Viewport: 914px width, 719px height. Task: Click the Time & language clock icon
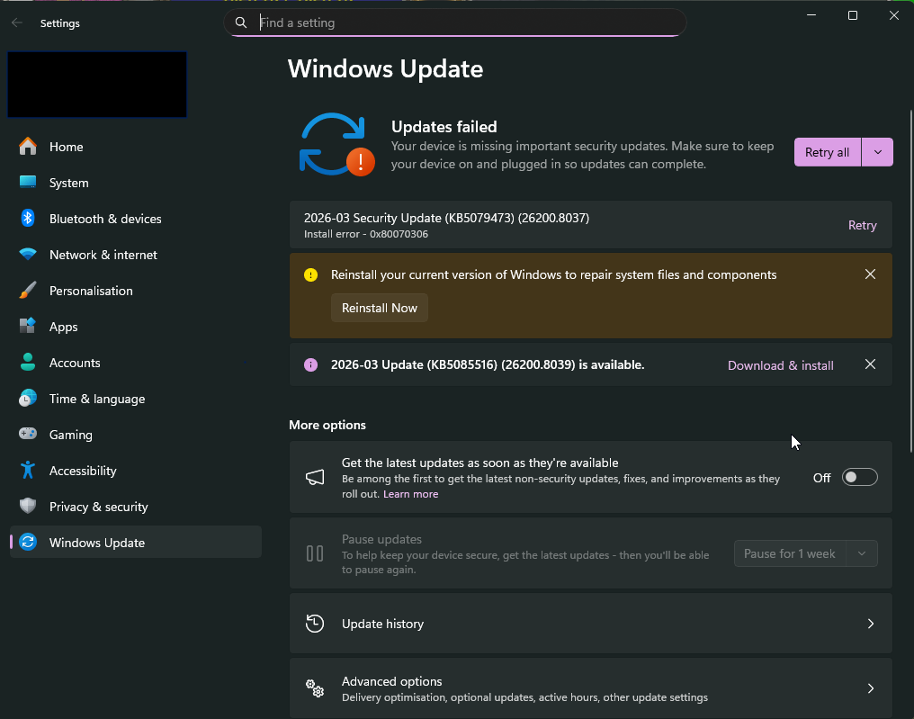coord(27,399)
